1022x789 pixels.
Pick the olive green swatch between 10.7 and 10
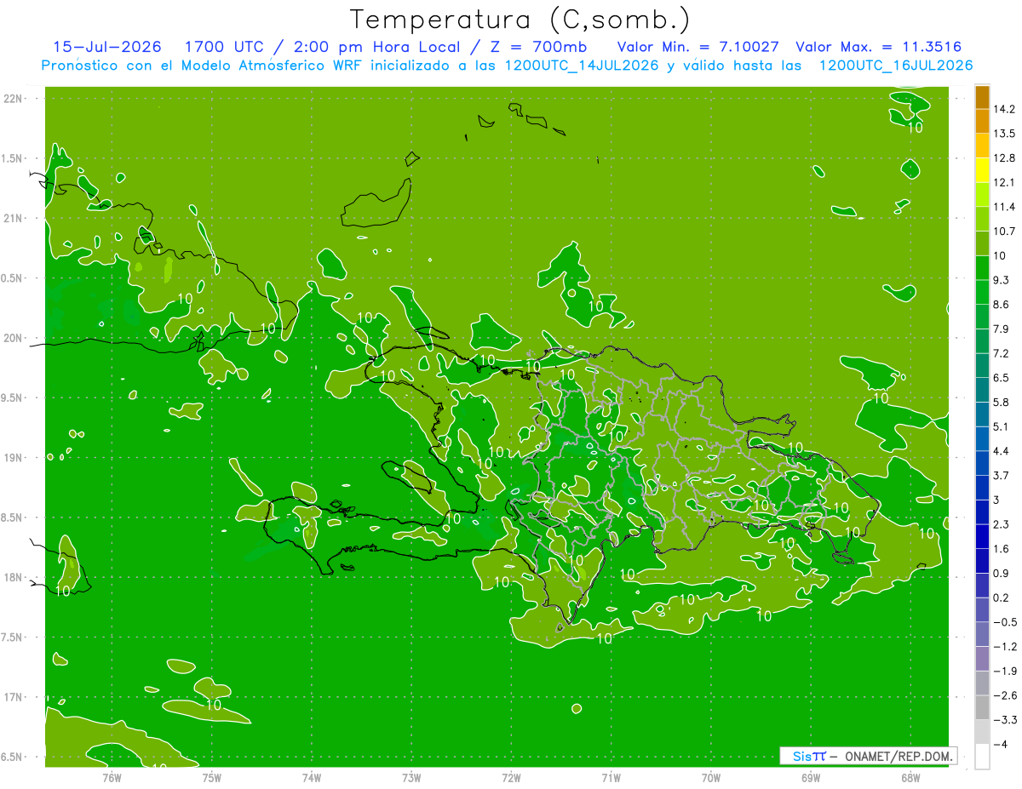[x=982, y=243]
